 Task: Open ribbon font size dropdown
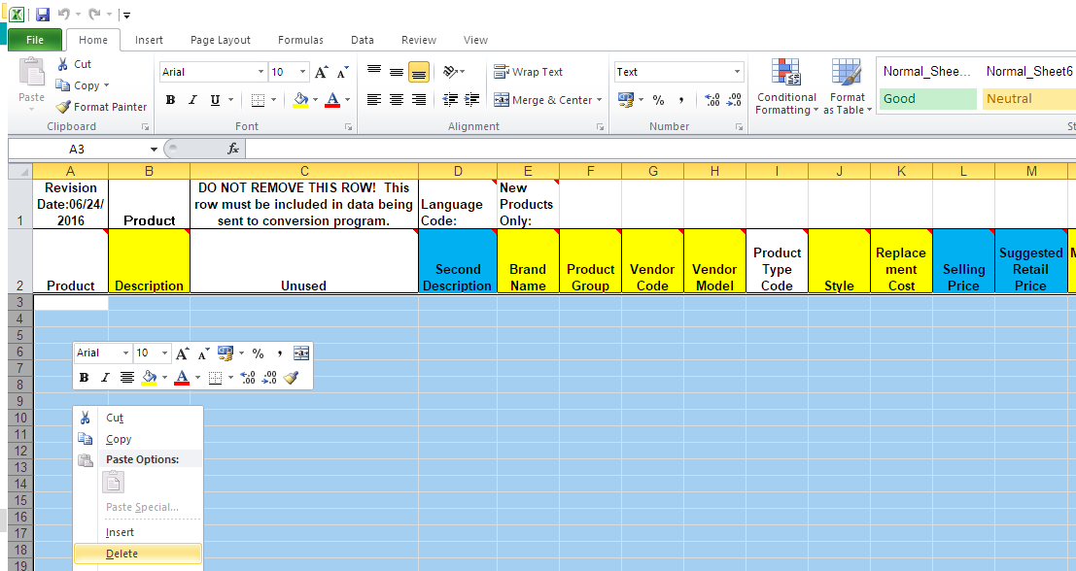click(302, 72)
